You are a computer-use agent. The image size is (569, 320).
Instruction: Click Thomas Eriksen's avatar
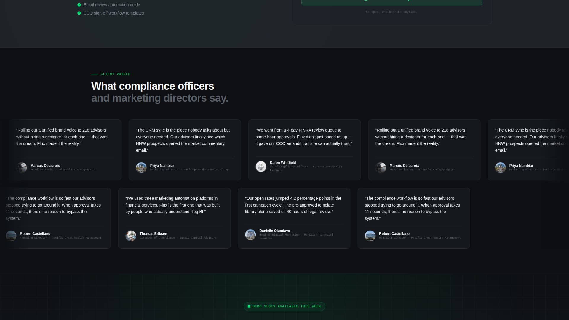131,236
